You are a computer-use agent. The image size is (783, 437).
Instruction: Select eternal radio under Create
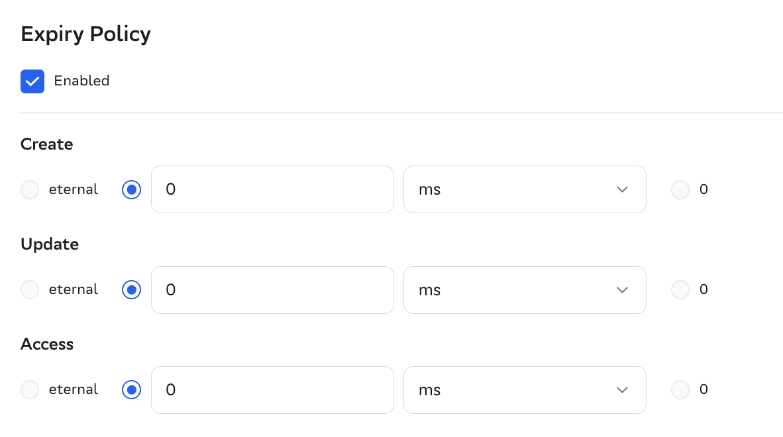click(30, 190)
